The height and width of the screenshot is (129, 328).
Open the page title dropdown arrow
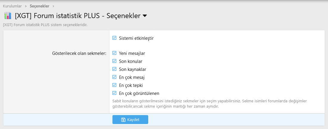click(x=145, y=16)
